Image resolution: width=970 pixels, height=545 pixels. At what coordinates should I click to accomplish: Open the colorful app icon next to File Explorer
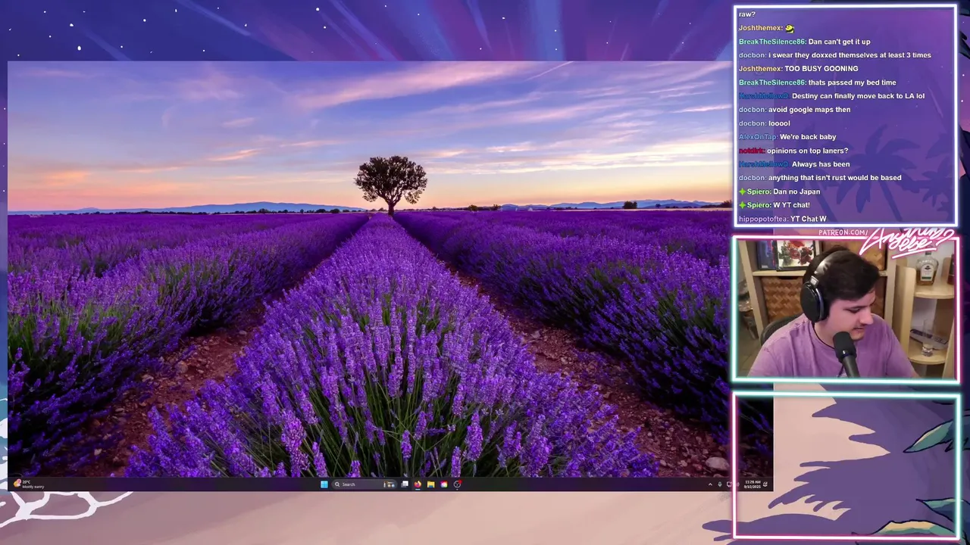pyautogui.click(x=444, y=484)
